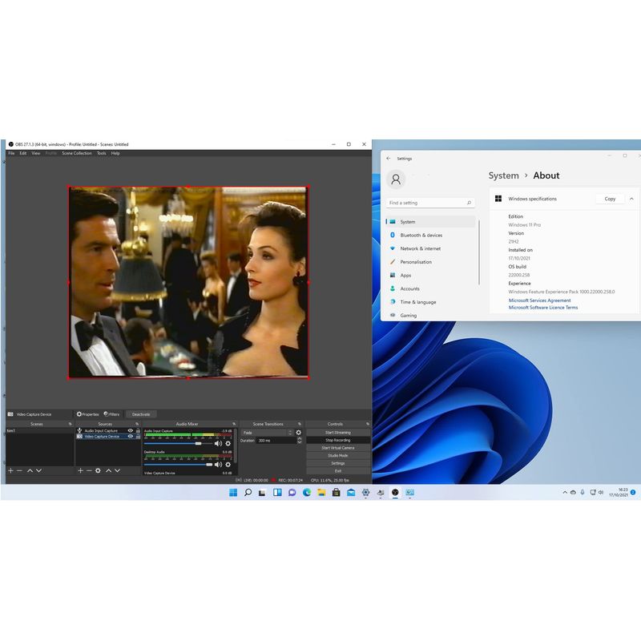Open Desktop Audio mixer settings gear
This screenshot has height=641, width=641.
pyautogui.click(x=228, y=465)
